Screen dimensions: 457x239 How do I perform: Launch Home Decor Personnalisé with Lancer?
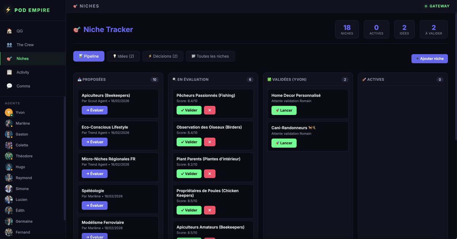(284, 110)
